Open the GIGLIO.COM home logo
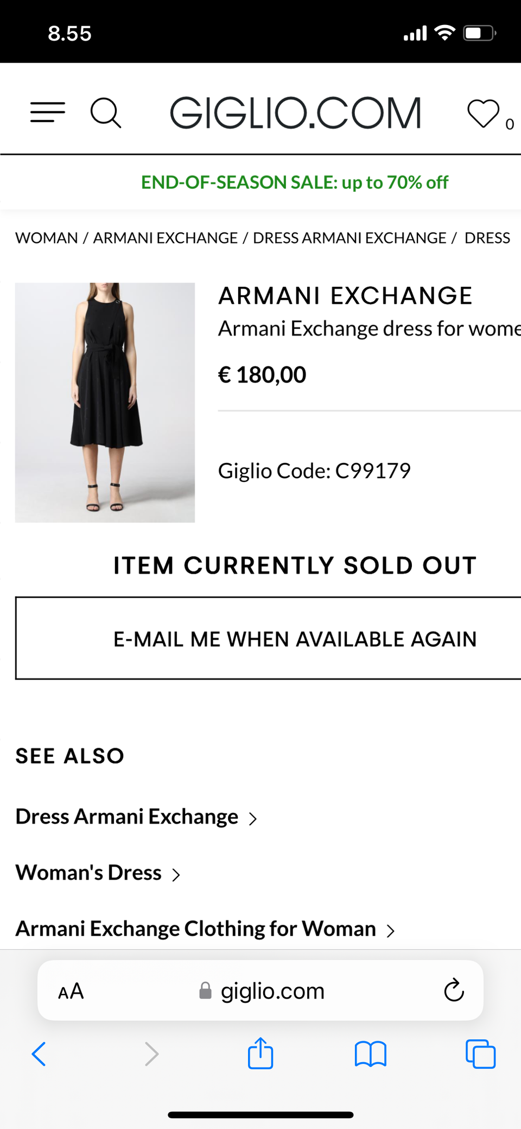Image resolution: width=521 pixels, height=1129 pixels. click(295, 113)
